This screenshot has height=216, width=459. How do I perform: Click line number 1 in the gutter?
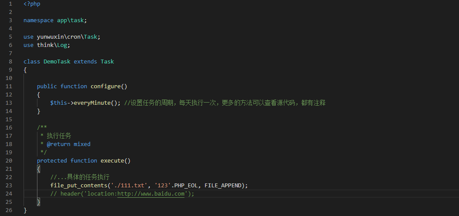point(10,4)
